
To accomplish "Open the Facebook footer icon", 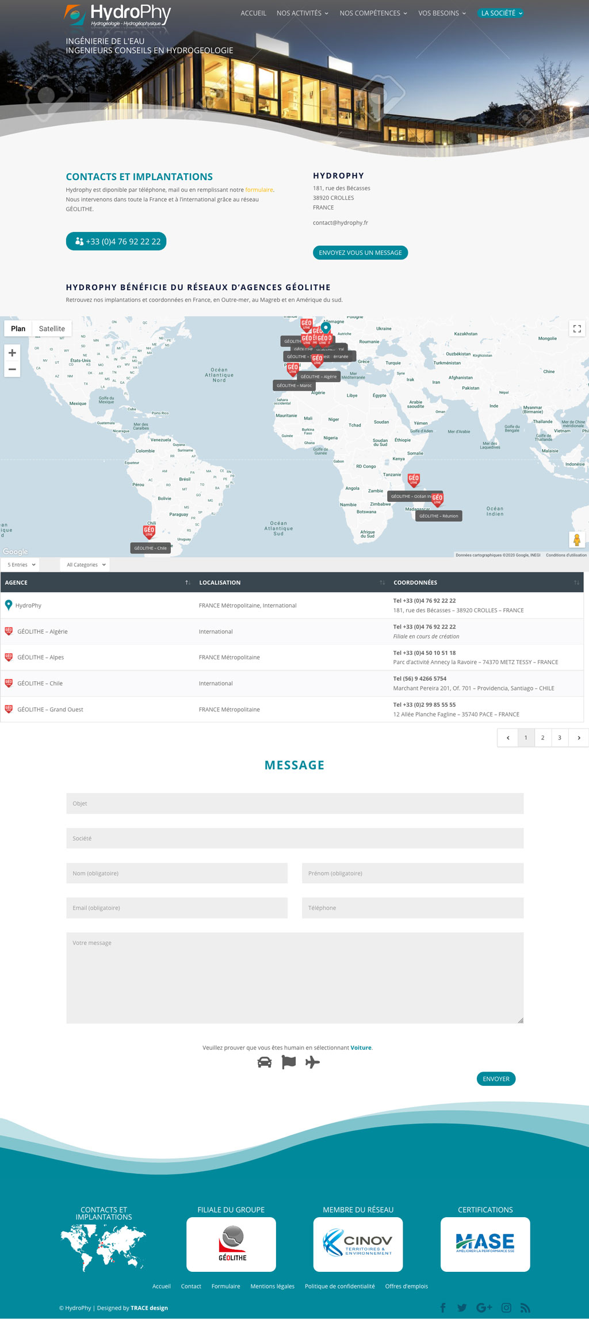I will coord(443,1307).
